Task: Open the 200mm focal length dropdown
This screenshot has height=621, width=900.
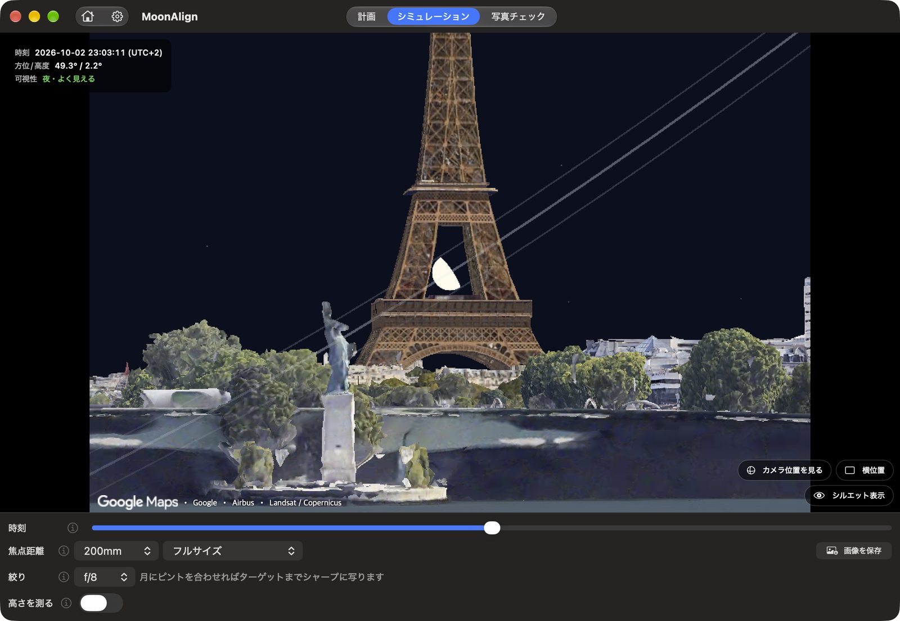Action: [116, 551]
